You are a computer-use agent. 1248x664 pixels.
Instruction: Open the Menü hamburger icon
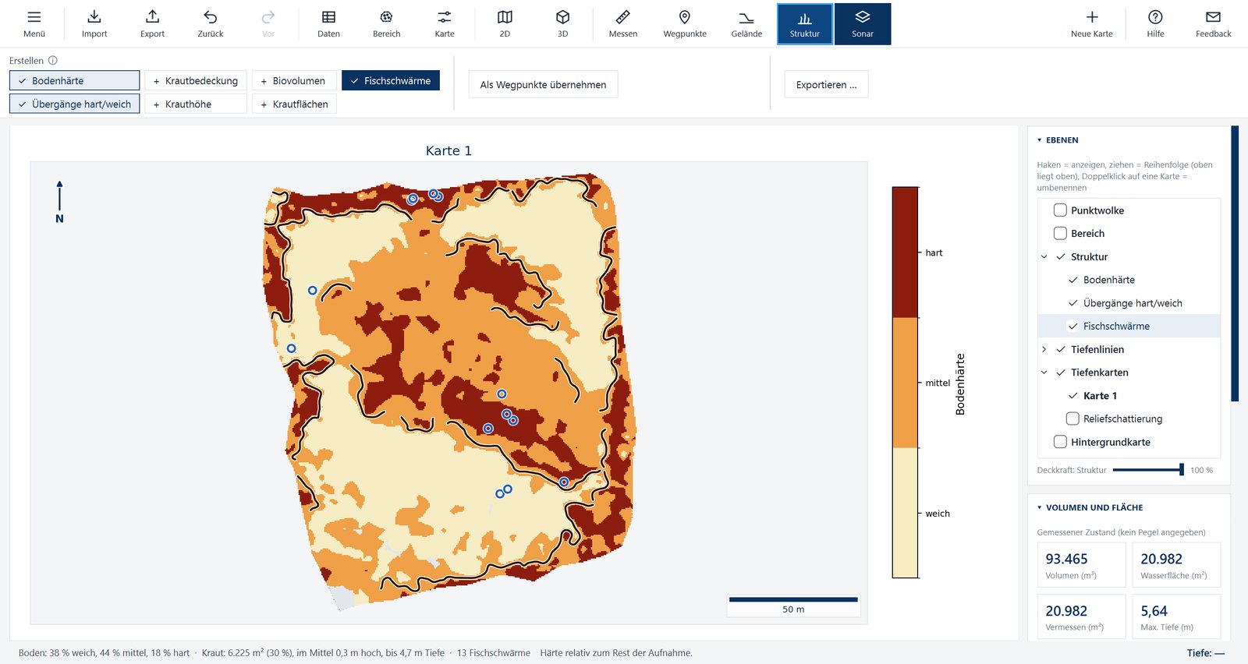click(x=34, y=17)
